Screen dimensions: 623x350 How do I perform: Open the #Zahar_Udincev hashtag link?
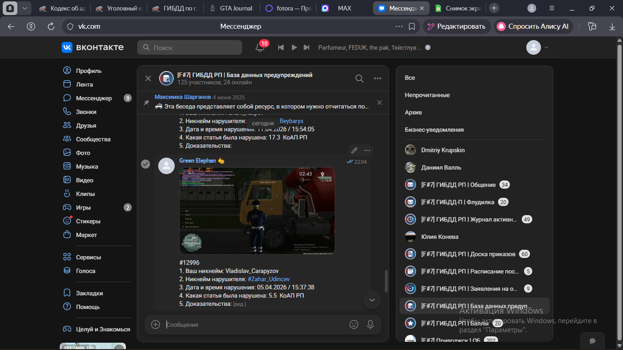[x=269, y=279]
